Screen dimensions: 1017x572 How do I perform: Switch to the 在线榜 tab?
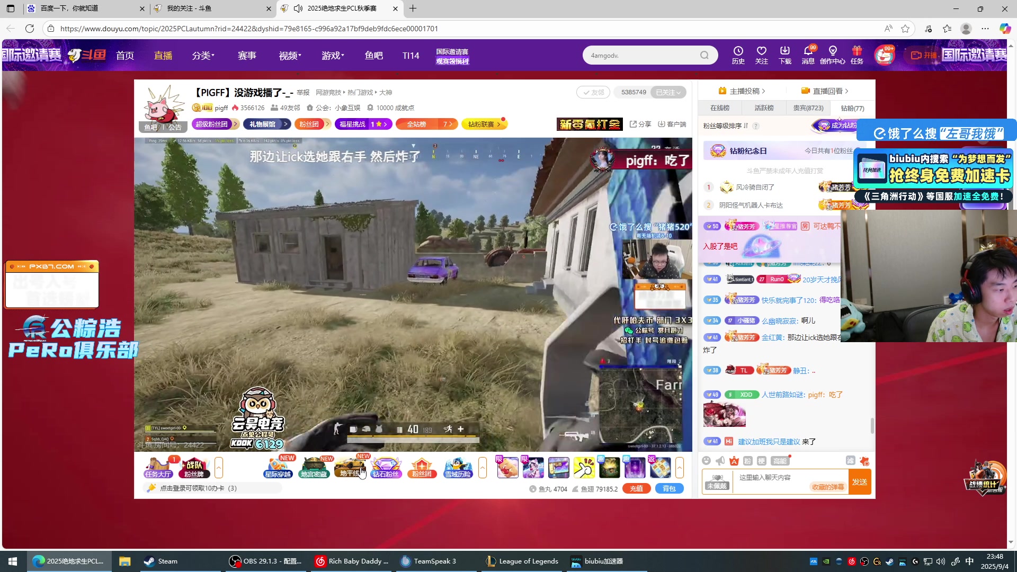pos(720,108)
